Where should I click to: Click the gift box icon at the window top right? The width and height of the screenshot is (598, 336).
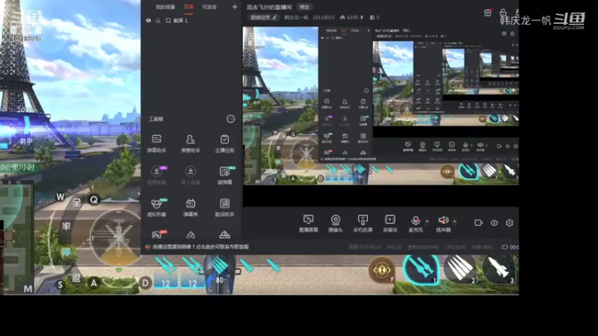point(488,13)
